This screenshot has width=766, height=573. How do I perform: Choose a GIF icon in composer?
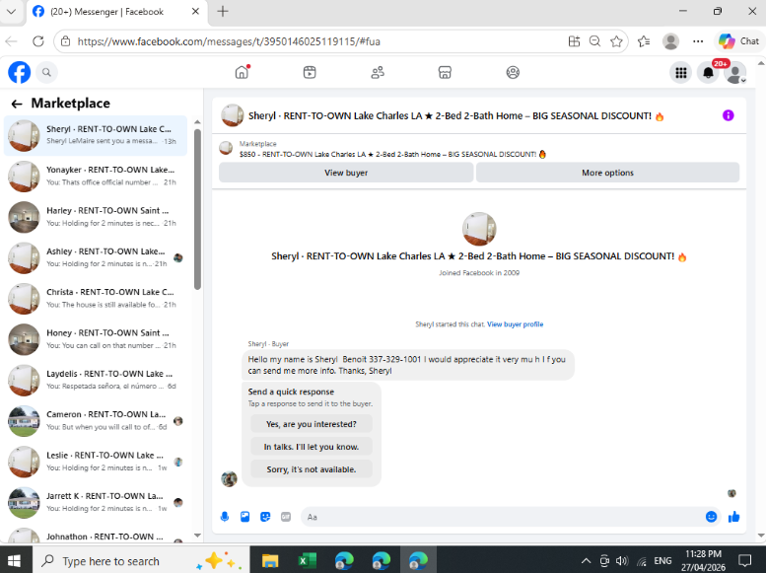pyautogui.click(x=286, y=517)
